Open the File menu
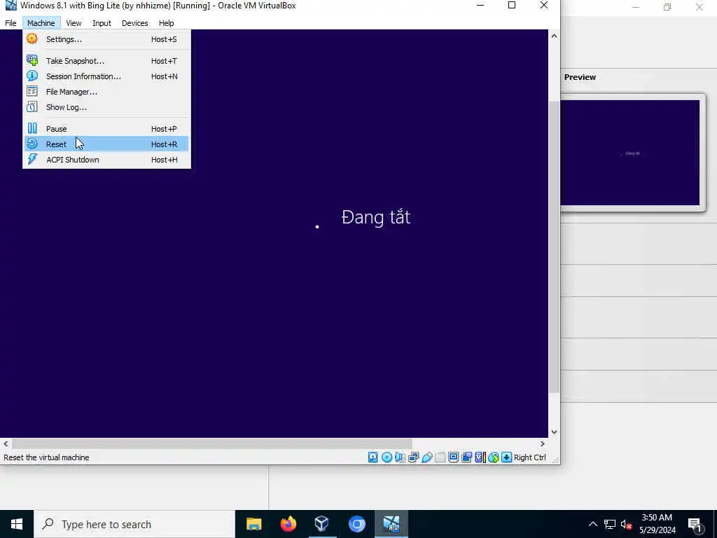The image size is (717, 538). [11, 23]
